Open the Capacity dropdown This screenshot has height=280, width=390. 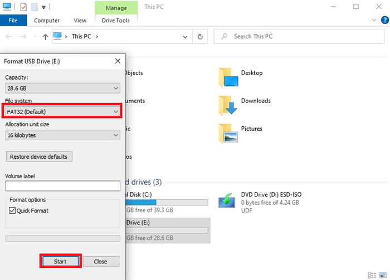click(62, 88)
